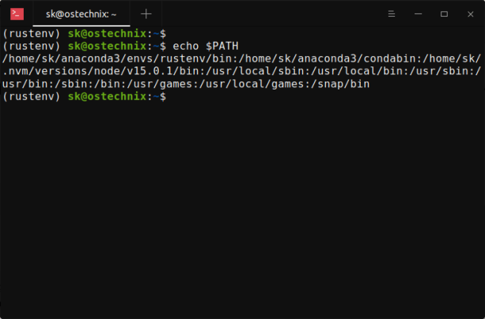Maximize the terminal window
Viewport: 485px width, 319px height.
click(x=444, y=13)
